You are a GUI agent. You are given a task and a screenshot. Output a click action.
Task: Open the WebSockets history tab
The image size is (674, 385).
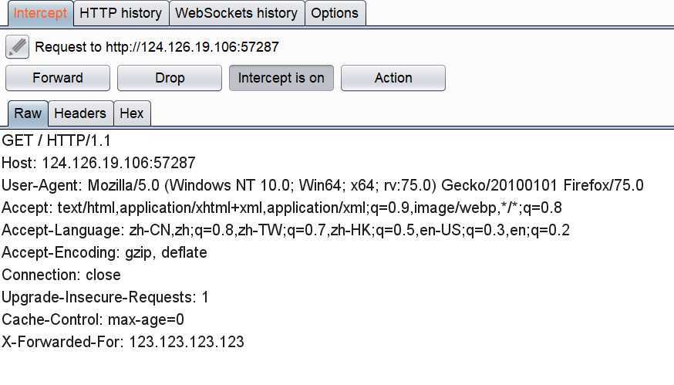pos(237,13)
